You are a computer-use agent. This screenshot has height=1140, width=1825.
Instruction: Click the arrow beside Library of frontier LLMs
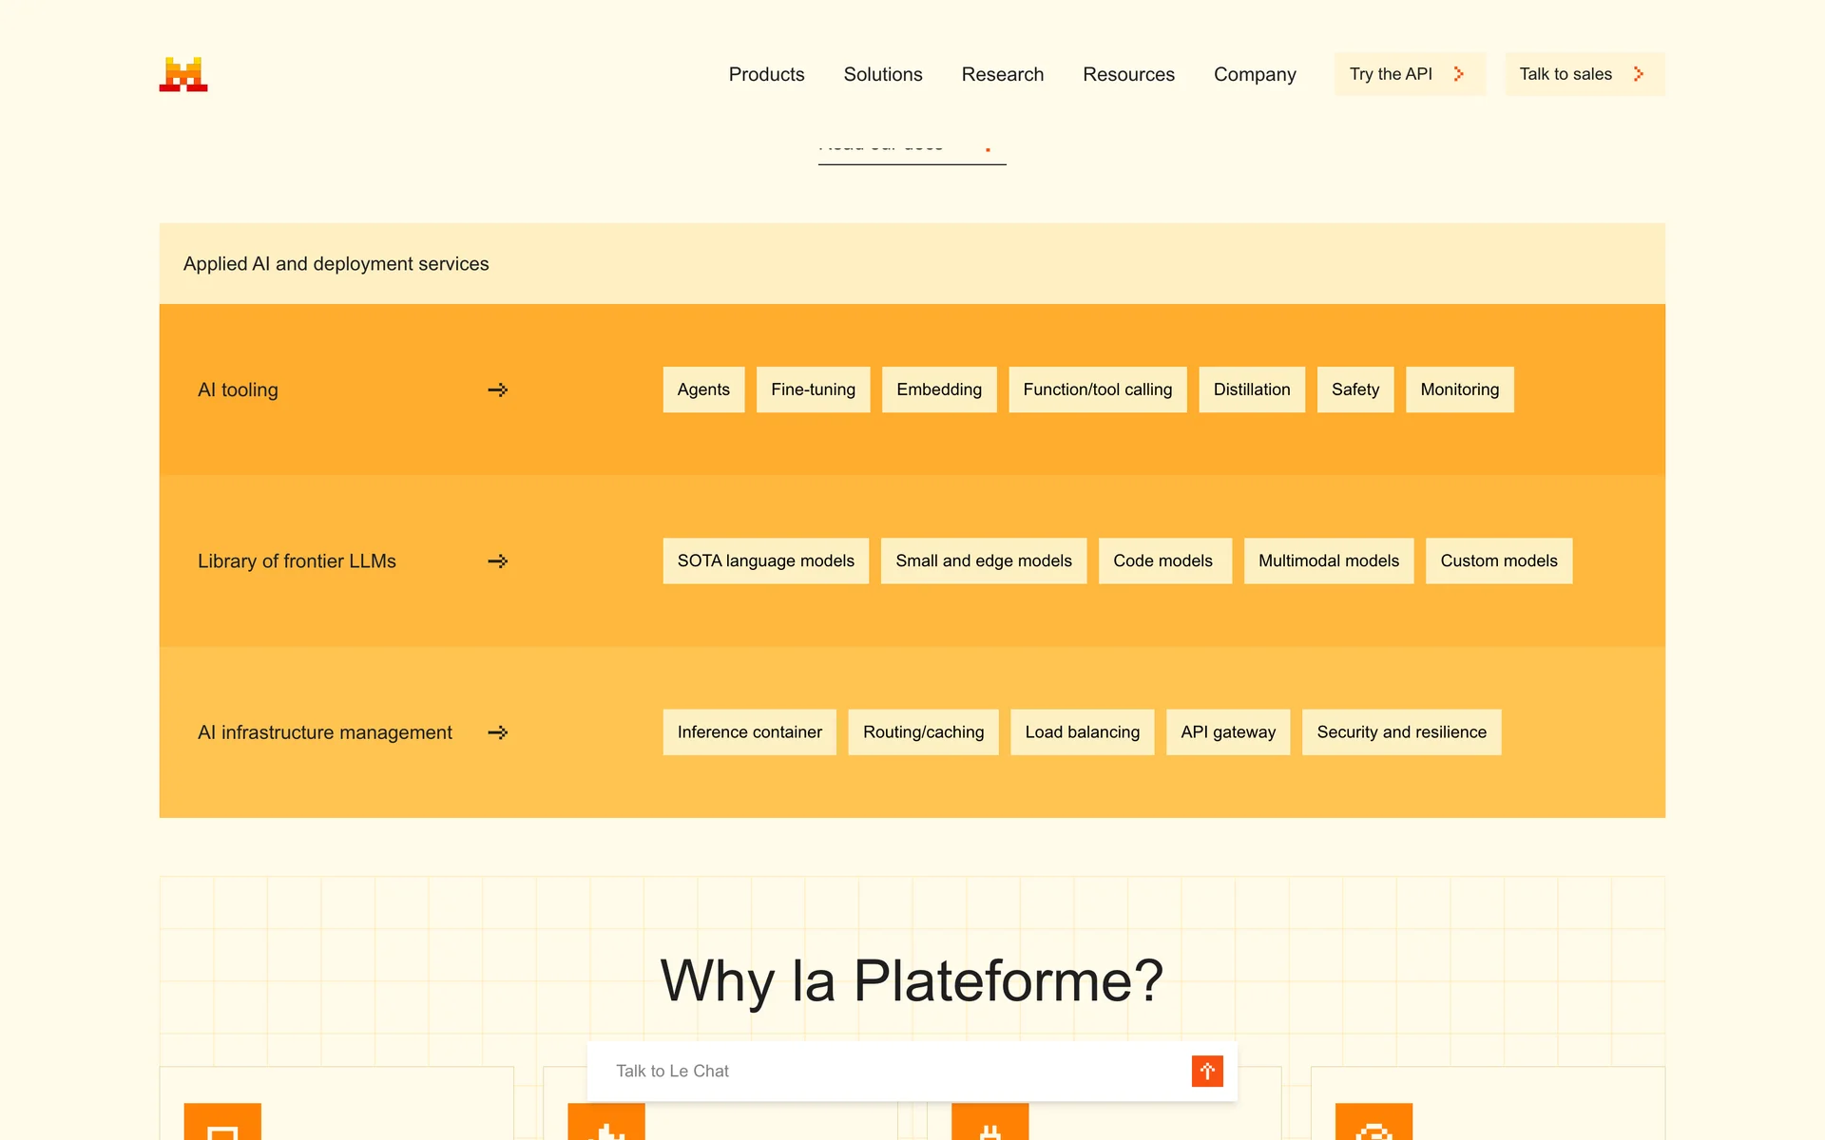coord(498,561)
